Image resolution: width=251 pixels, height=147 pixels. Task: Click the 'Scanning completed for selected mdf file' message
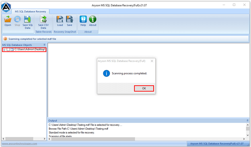[32, 39]
